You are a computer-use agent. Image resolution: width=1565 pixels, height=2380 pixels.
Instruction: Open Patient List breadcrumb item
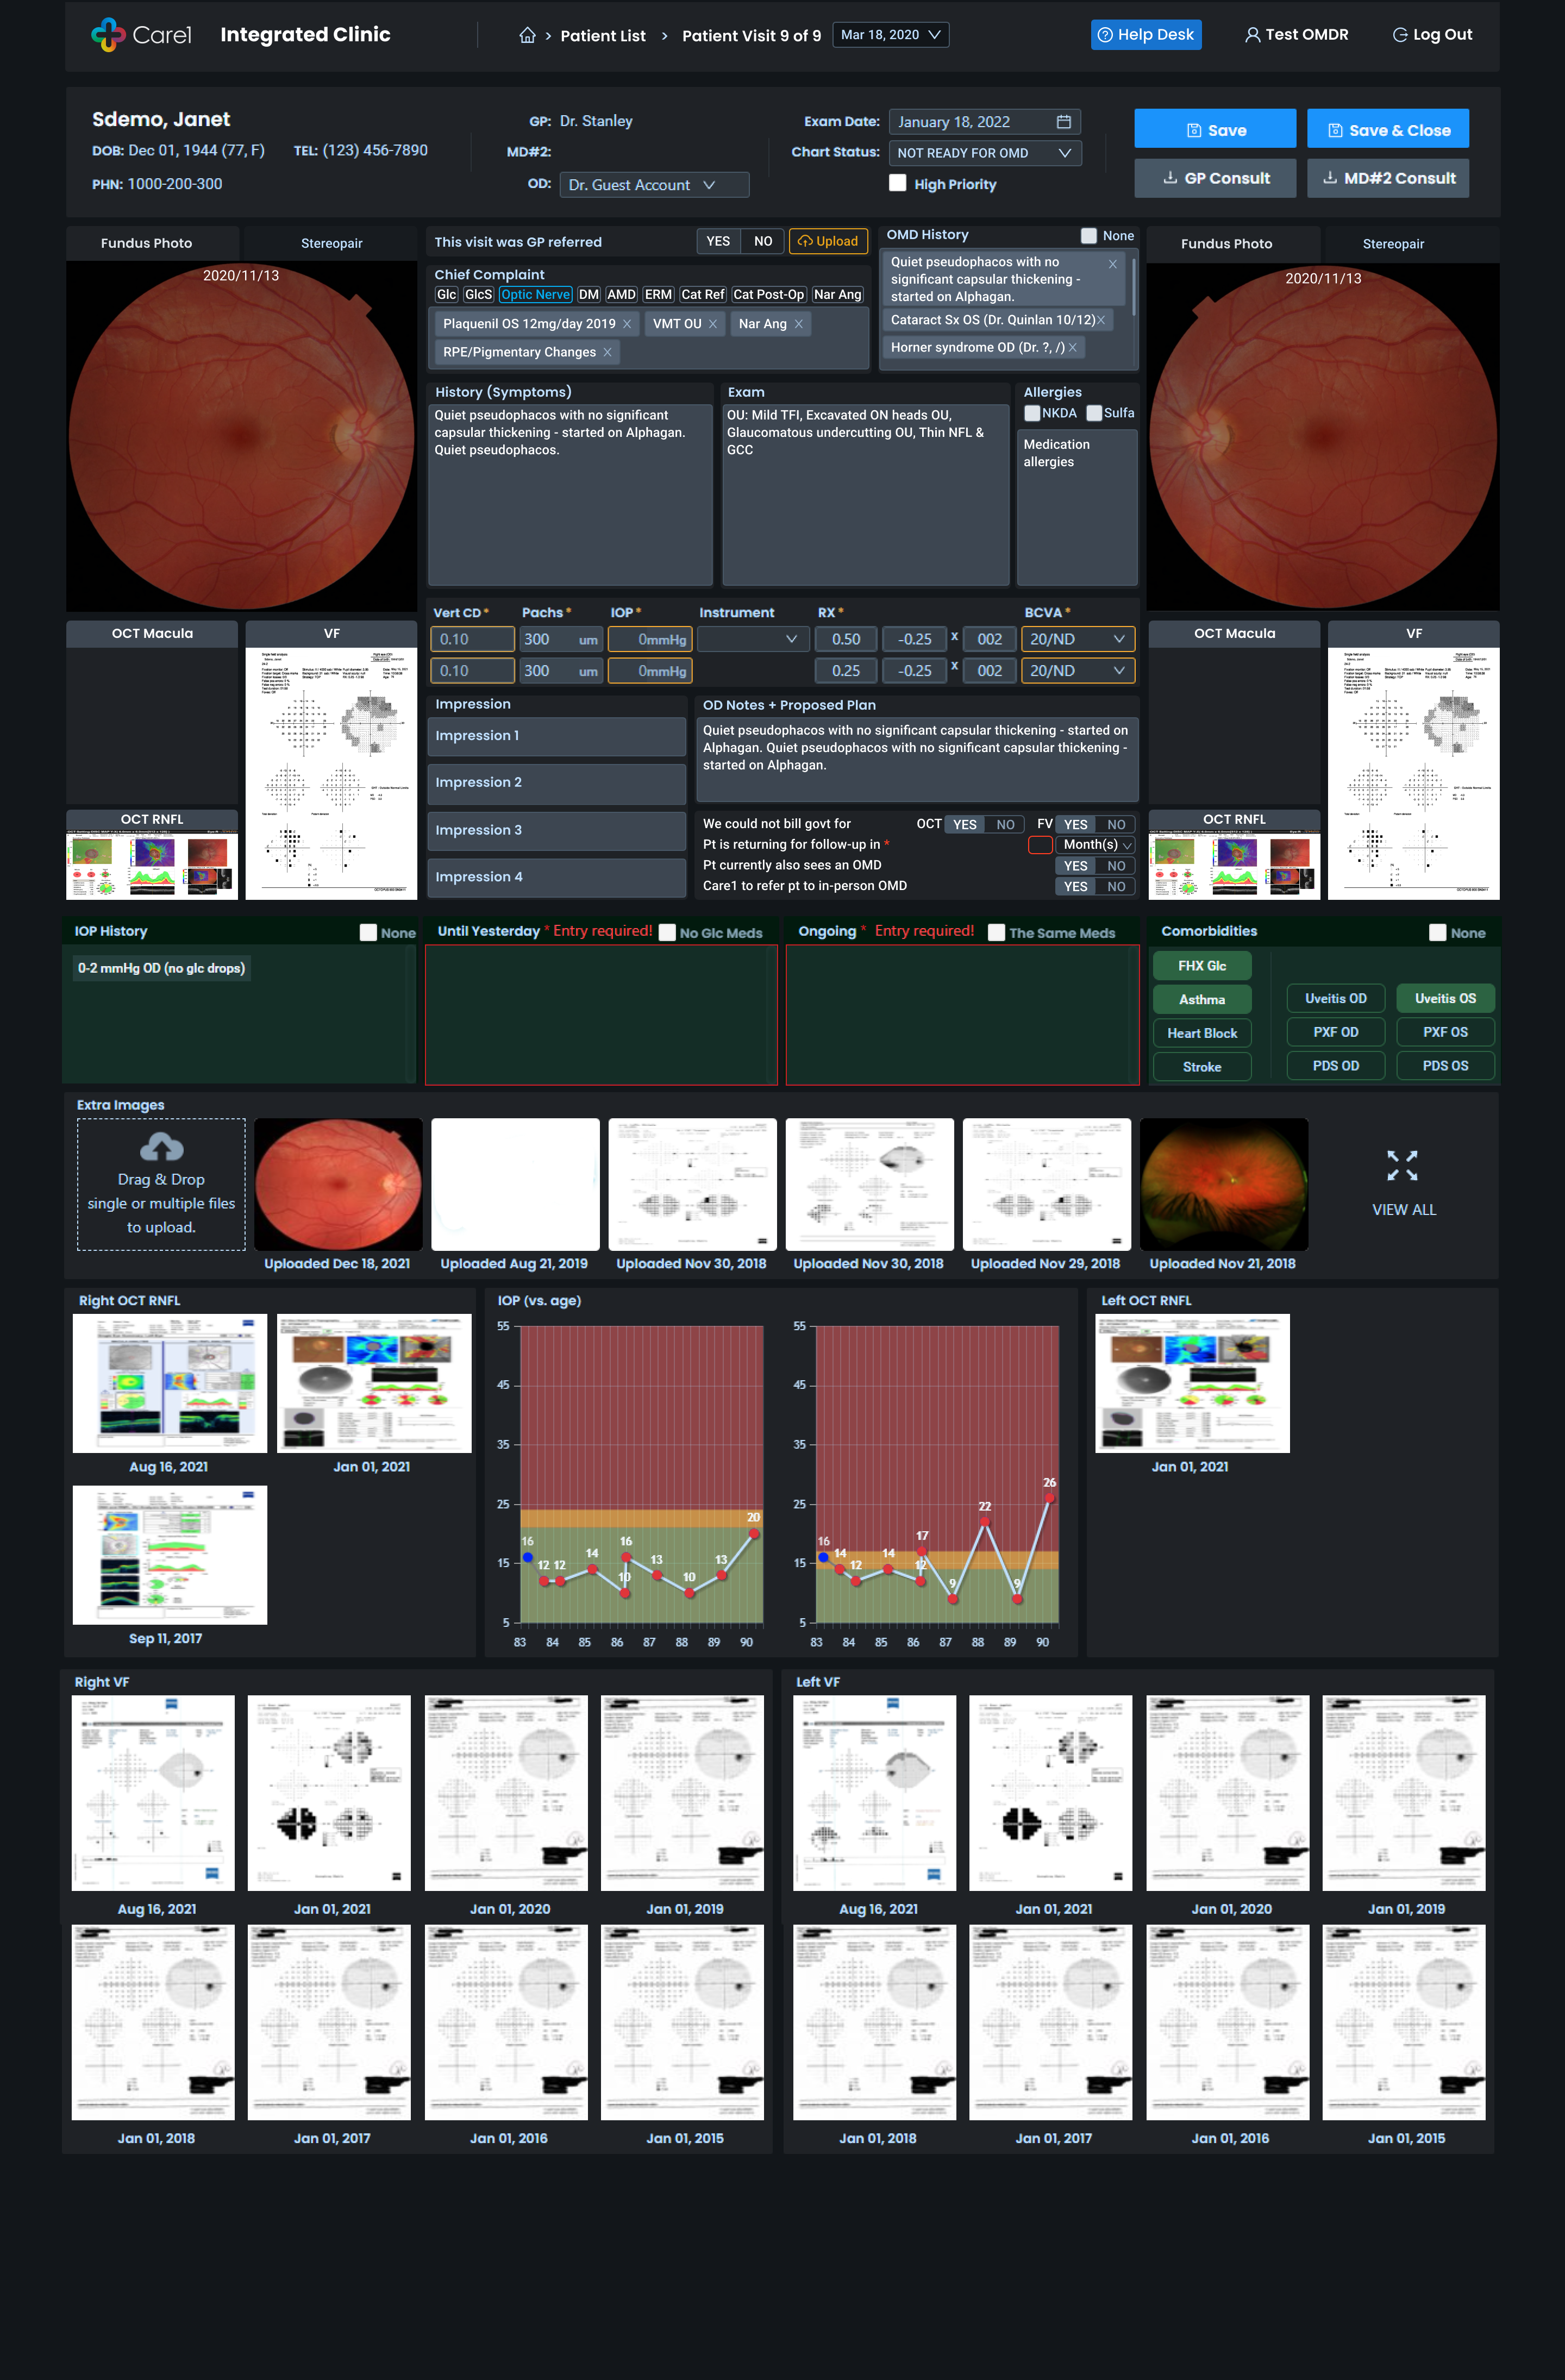(x=602, y=36)
